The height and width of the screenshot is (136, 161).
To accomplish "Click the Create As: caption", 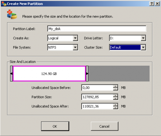I will (x=21, y=38).
